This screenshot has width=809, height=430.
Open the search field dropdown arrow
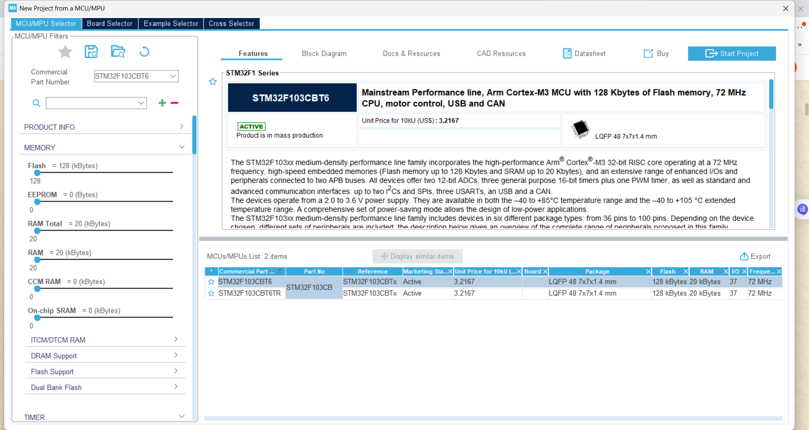(x=141, y=103)
